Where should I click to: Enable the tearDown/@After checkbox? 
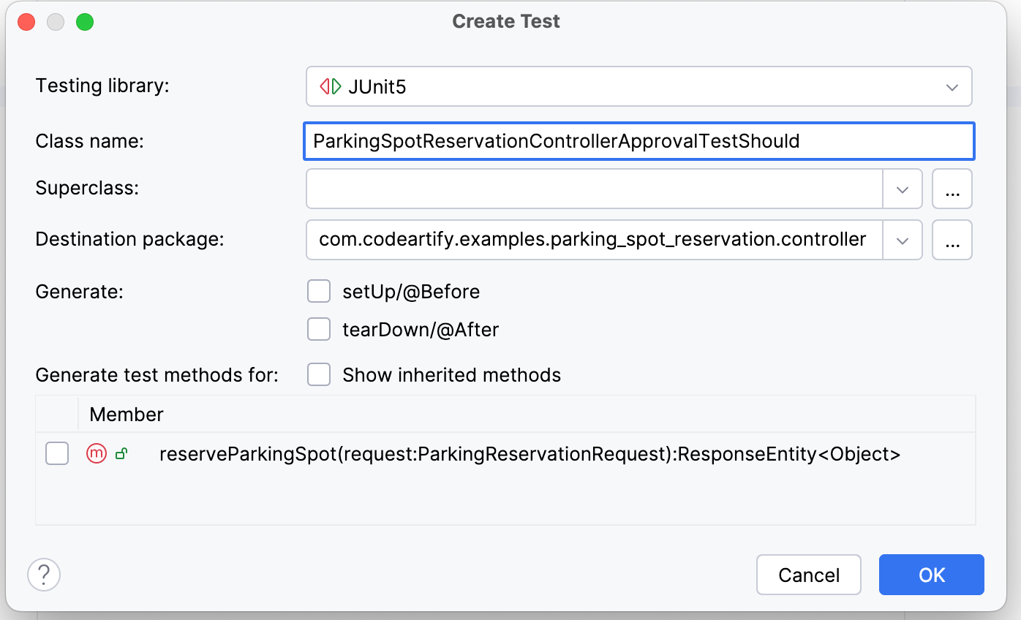coord(319,330)
